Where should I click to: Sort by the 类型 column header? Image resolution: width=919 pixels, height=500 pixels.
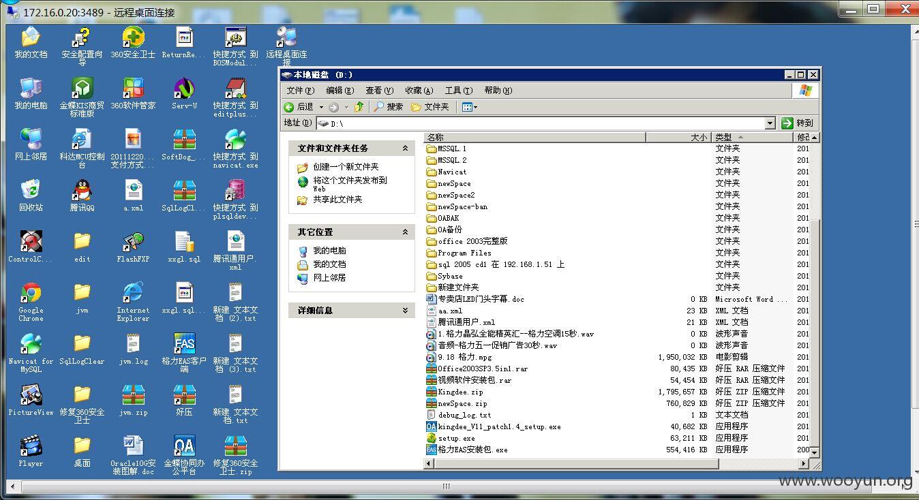(x=753, y=137)
